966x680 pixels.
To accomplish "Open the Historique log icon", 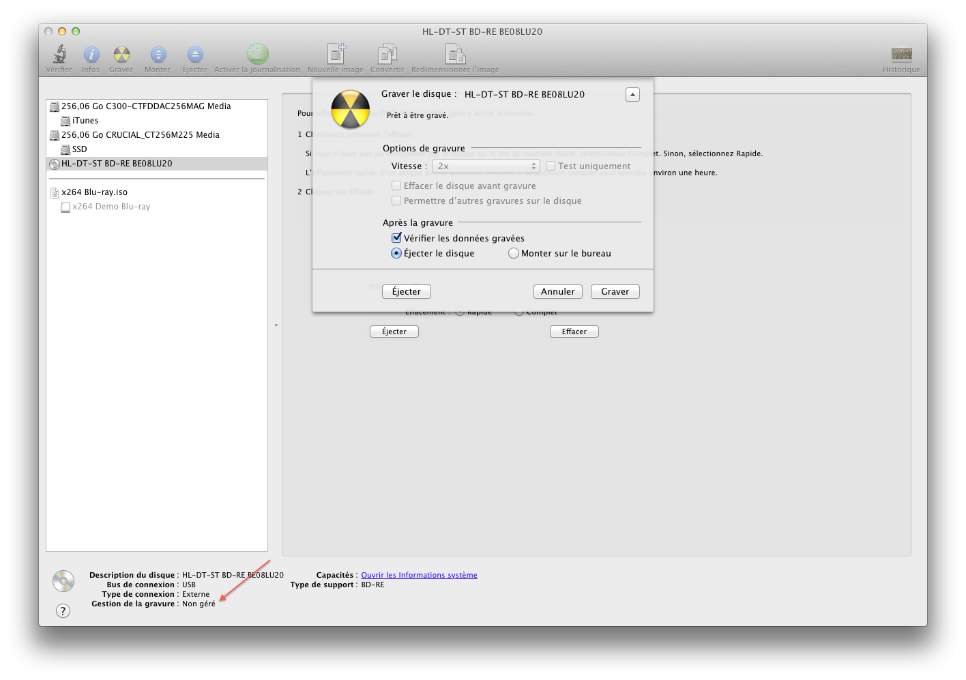I will (901, 55).
